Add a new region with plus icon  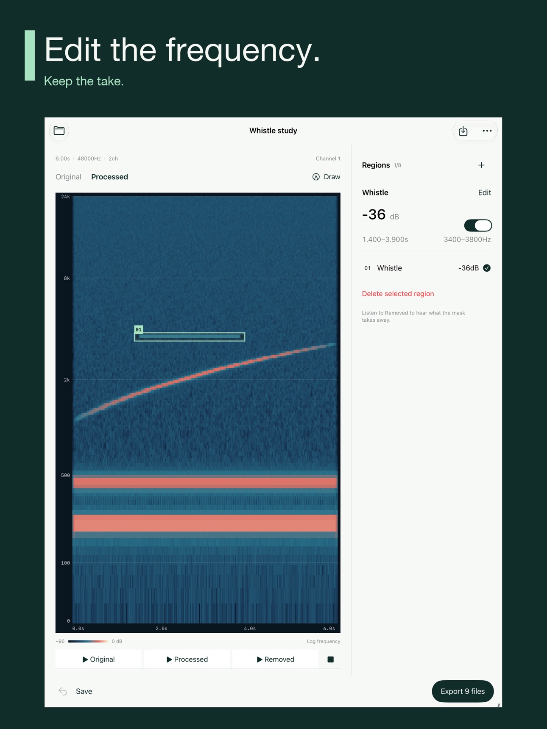point(481,165)
